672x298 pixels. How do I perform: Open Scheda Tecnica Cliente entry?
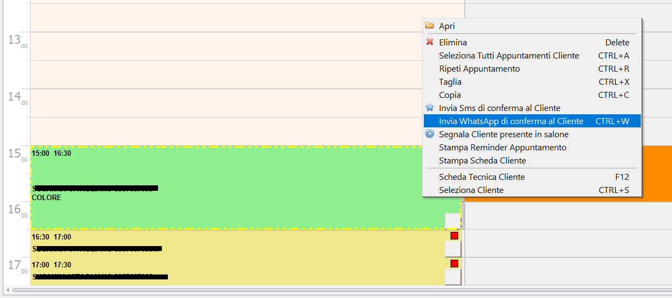click(x=482, y=177)
